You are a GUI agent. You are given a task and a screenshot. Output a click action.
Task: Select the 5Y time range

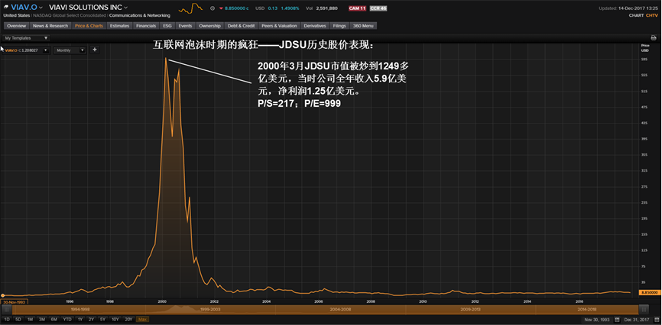[x=104, y=319]
